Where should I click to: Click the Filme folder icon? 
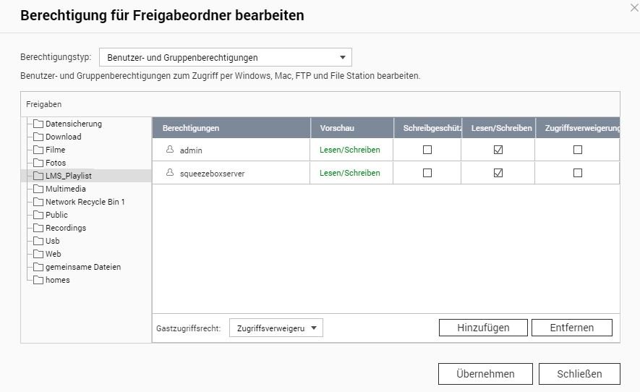point(39,150)
